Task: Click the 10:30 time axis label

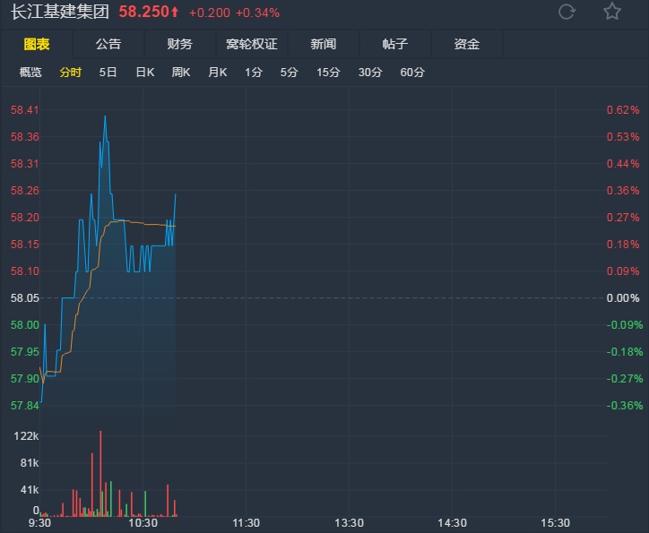Action: 143,523
